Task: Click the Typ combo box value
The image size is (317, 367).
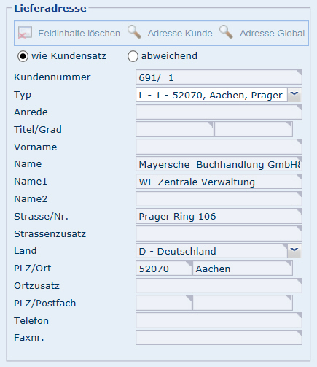Action: (x=211, y=95)
